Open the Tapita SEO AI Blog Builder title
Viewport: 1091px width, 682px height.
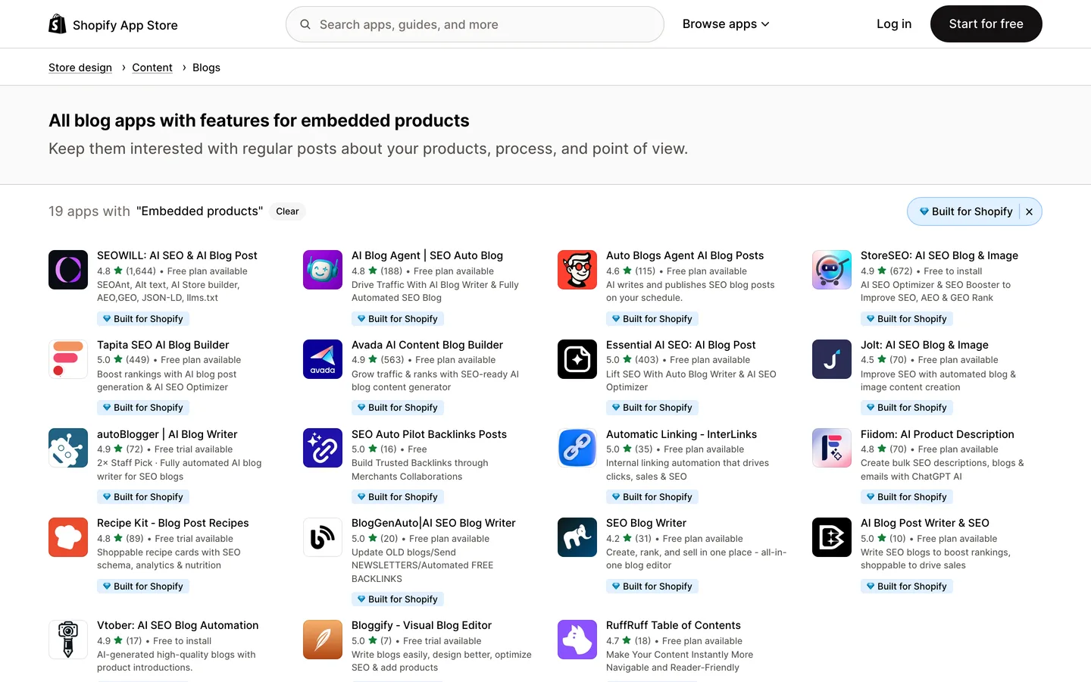pos(163,345)
